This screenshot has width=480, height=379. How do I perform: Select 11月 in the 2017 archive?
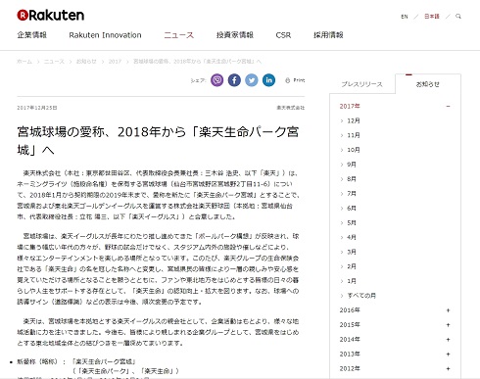tap(354, 135)
